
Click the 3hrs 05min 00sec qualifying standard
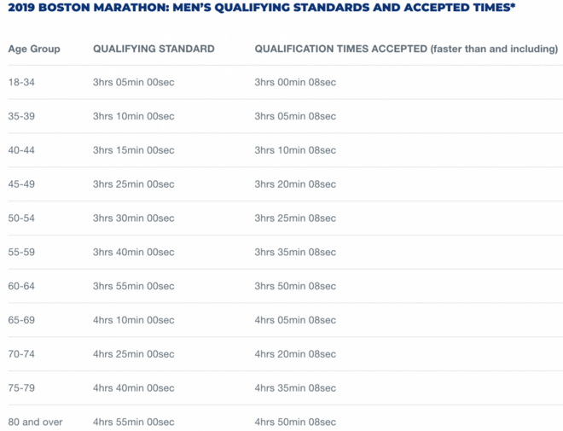pos(134,82)
